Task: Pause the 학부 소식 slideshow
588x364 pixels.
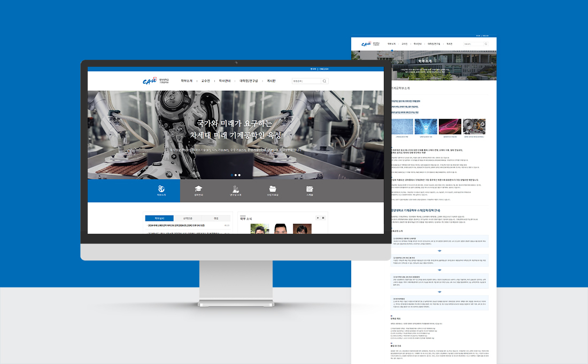Action: pos(323,218)
